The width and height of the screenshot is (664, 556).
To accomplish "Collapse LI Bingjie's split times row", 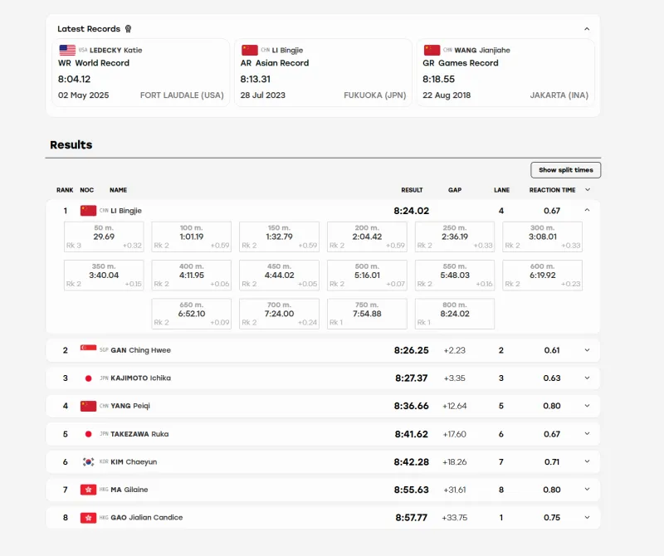I will coord(587,210).
